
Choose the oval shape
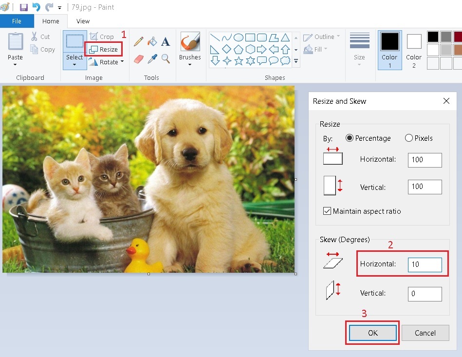[239, 38]
